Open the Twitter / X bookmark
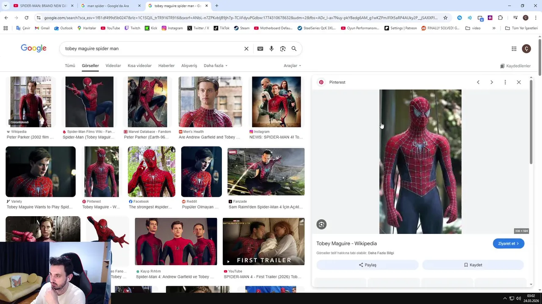 [198, 28]
